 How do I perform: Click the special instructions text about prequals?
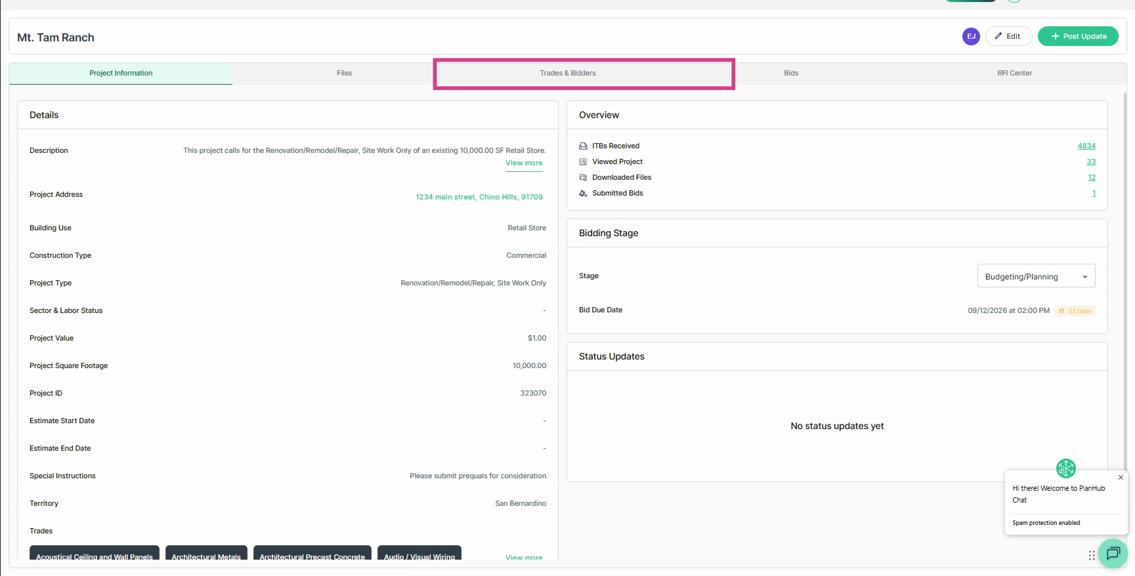[478, 476]
